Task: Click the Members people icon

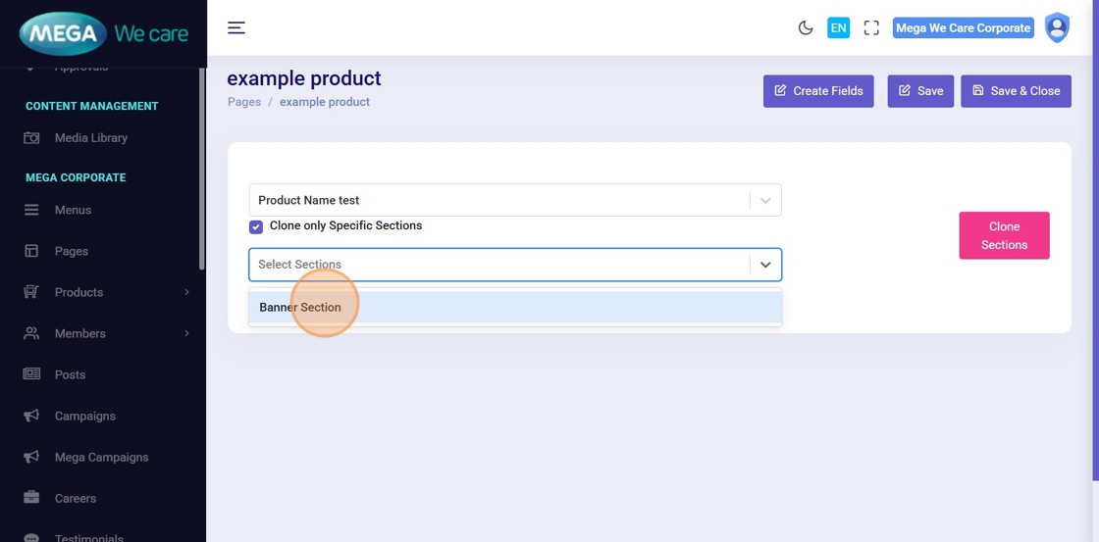Action: tap(31, 333)
